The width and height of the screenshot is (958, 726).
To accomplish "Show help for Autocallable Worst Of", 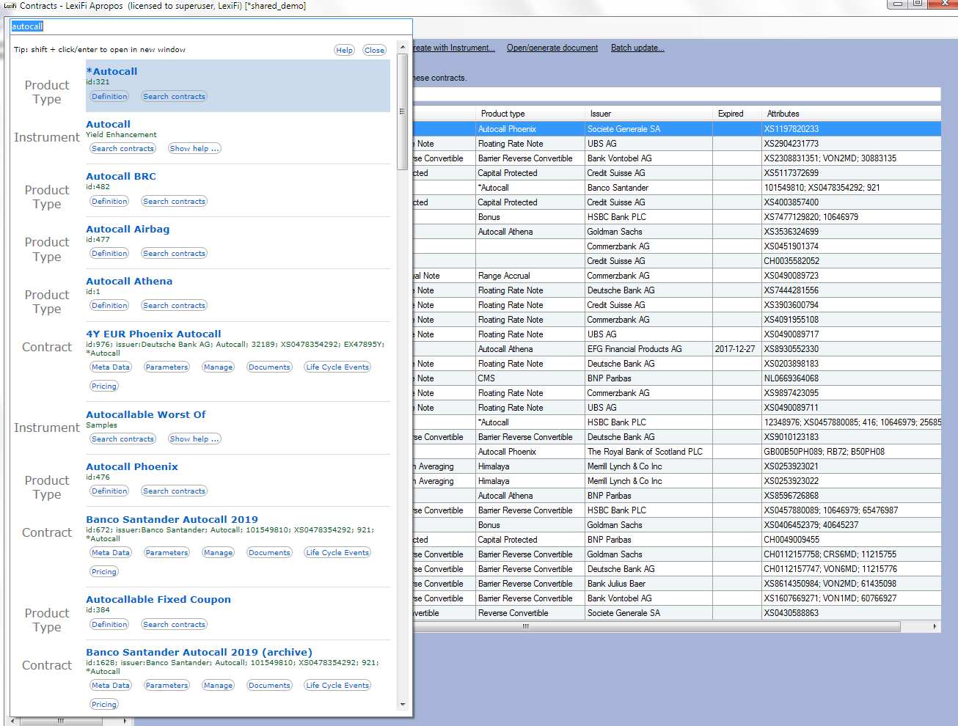I will 194,439.
